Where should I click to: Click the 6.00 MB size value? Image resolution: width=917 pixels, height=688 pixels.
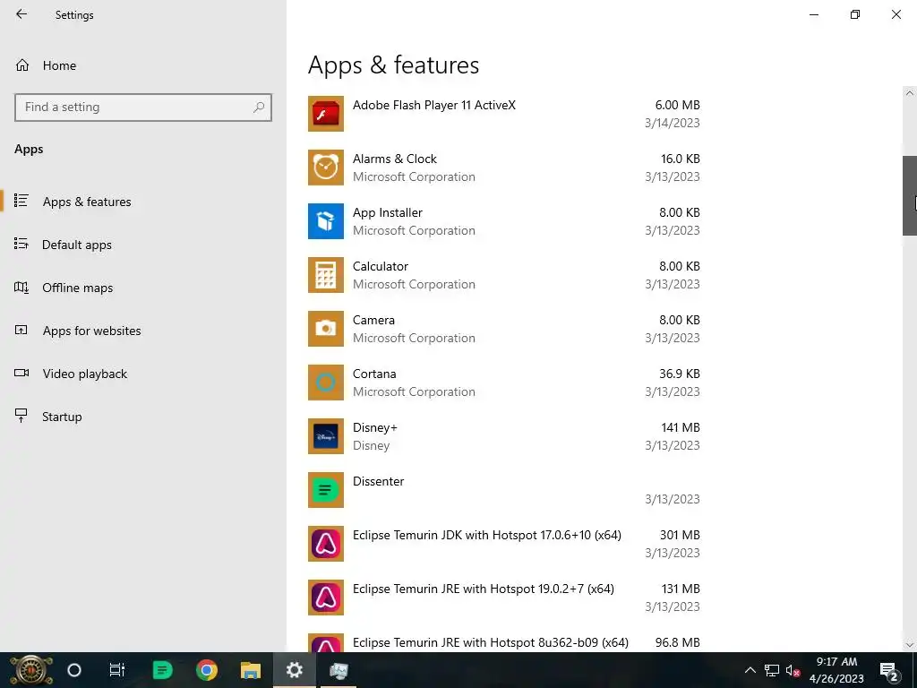point(677,106)
